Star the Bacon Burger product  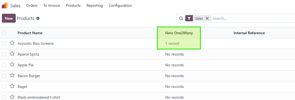(12, 75)
